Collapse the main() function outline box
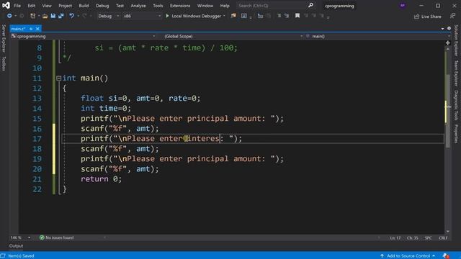This screenshot has width=461, height=259. click(58, 78)
